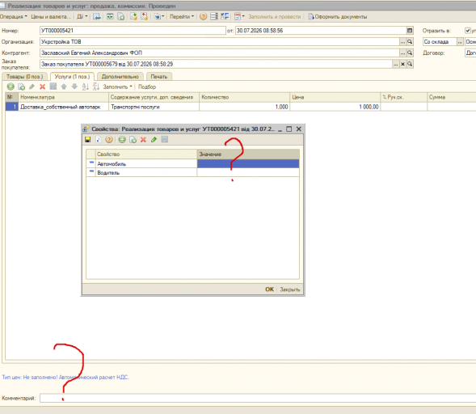The height and width of the screenshot is (414, 476).
Task: Open help in the Свойства dialog toolbar
Action: [x=109, y=139]
